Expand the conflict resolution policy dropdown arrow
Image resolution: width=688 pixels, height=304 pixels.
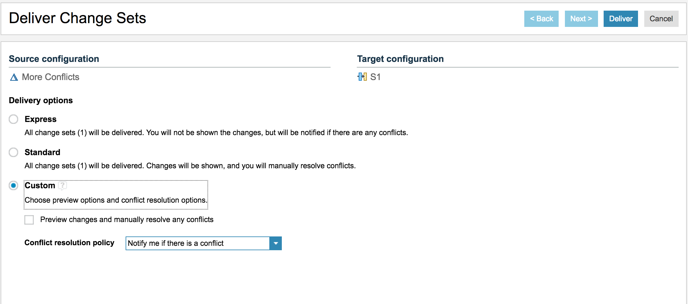275,243
